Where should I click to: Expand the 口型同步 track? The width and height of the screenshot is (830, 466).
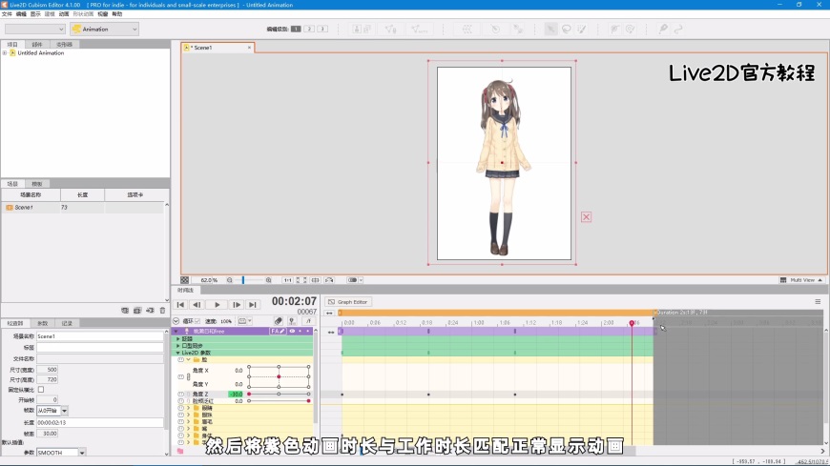coord(178,345)
